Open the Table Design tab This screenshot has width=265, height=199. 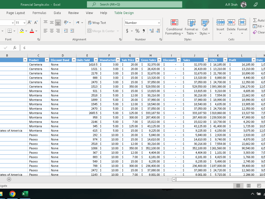click(124, 13)
